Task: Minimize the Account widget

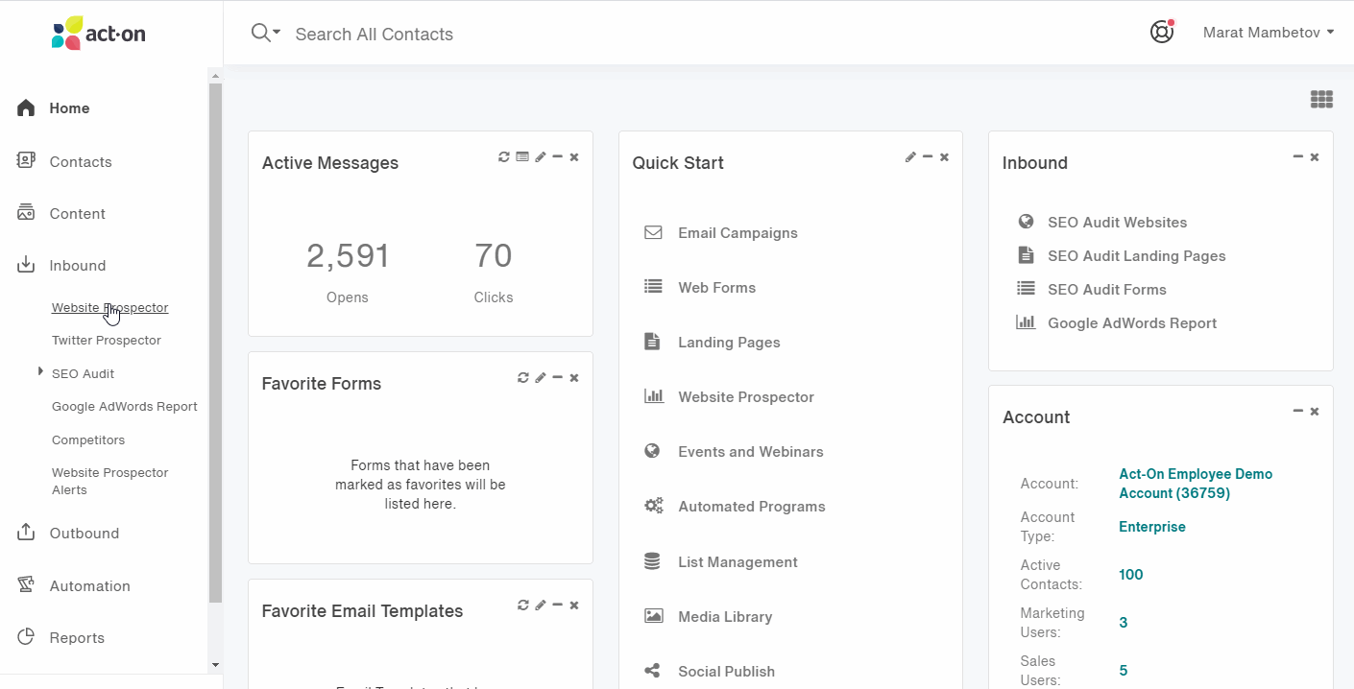Action: [1298, 411]
